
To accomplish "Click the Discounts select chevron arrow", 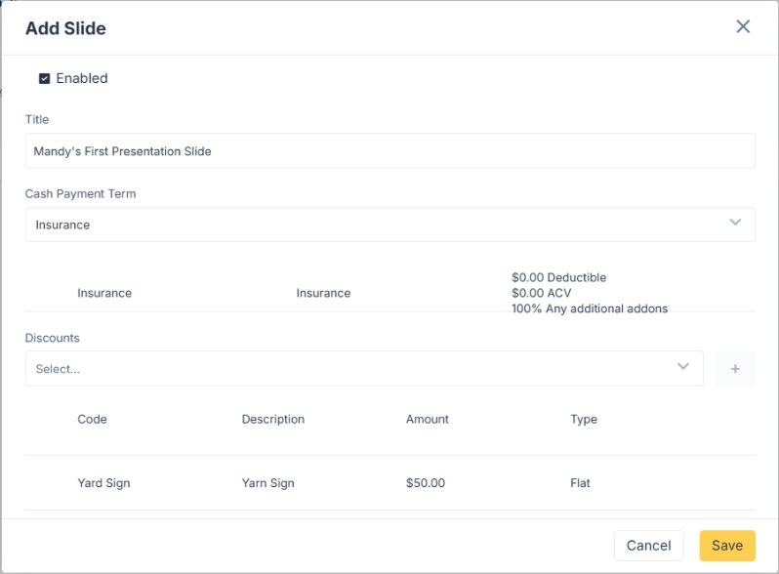I will [x=683, y=368].
